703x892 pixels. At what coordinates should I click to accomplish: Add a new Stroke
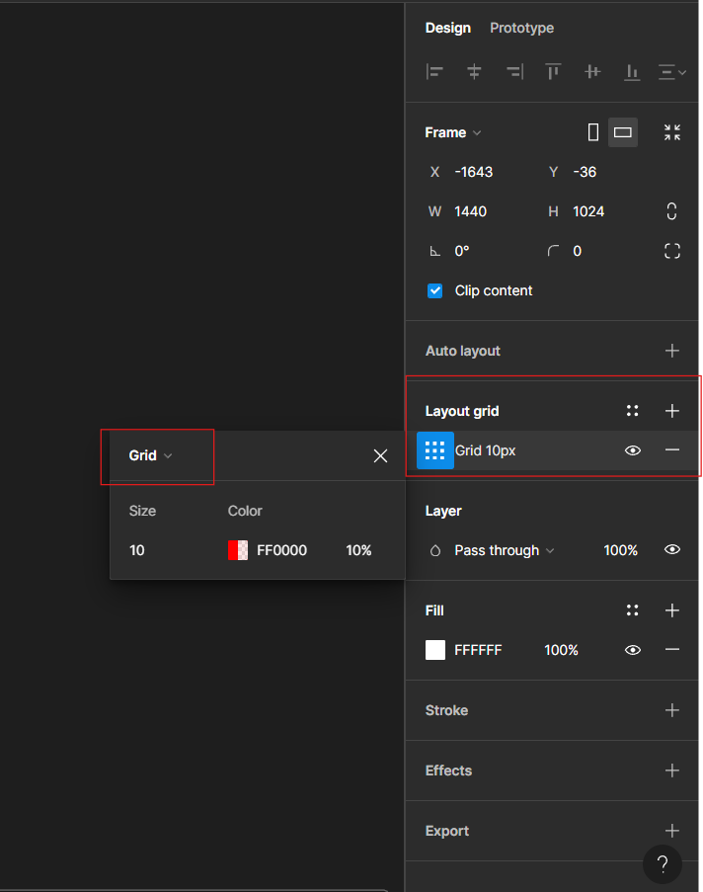click(672, 710)
